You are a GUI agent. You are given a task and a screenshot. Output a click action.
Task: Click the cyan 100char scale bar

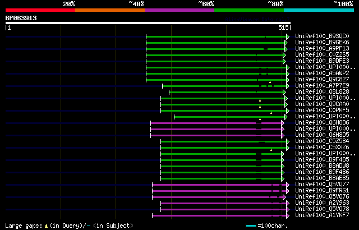pyautogui.click(x=251, y=226)
